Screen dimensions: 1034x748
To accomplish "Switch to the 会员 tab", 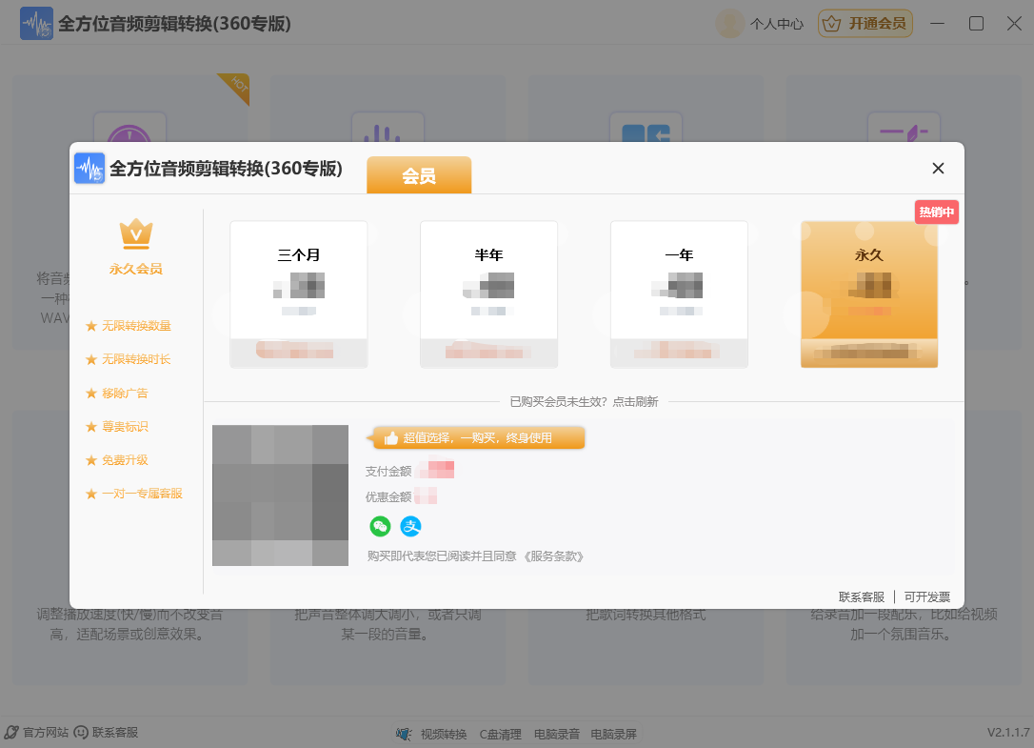I will point(419,175).
